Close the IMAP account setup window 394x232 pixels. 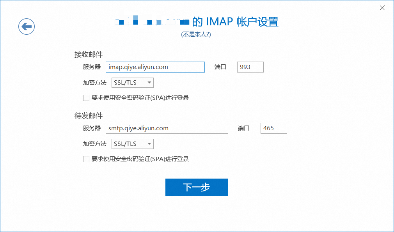383,8
